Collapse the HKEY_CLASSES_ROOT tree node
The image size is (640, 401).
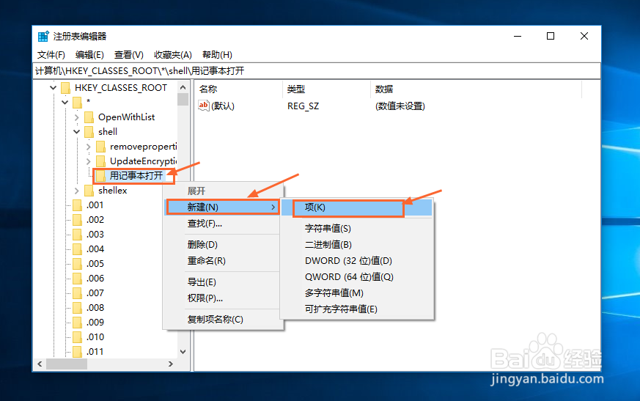53,87
